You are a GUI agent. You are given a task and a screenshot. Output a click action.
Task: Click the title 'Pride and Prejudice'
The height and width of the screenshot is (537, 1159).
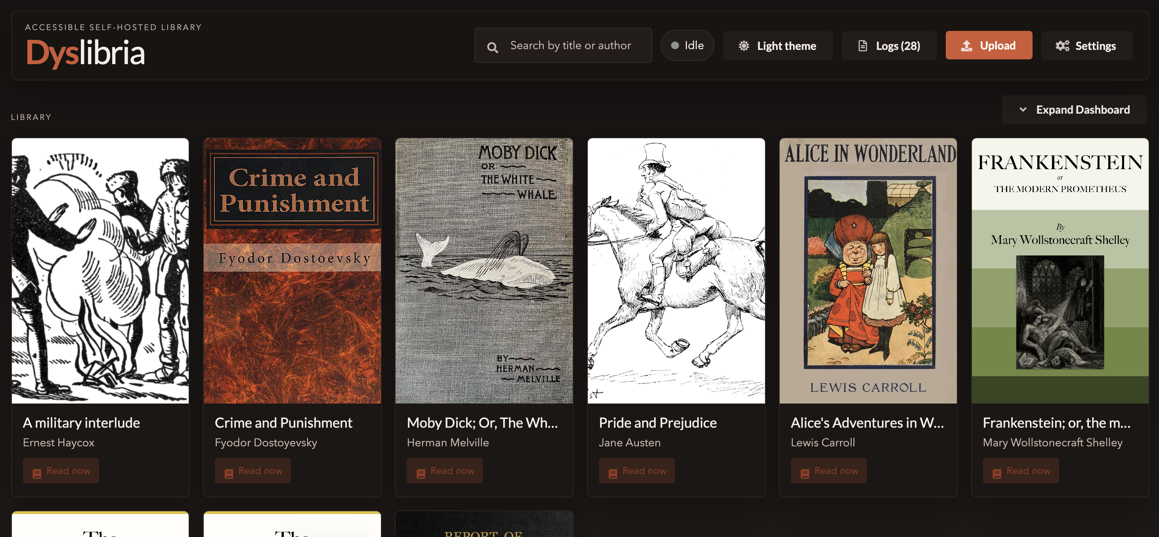658,423
